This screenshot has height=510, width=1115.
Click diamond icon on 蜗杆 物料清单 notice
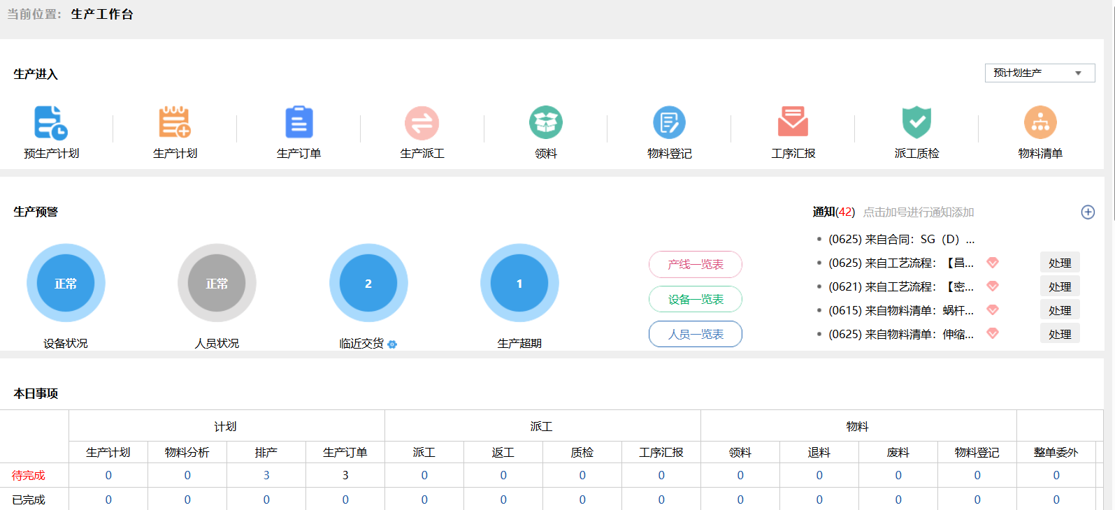click(993, 310)
